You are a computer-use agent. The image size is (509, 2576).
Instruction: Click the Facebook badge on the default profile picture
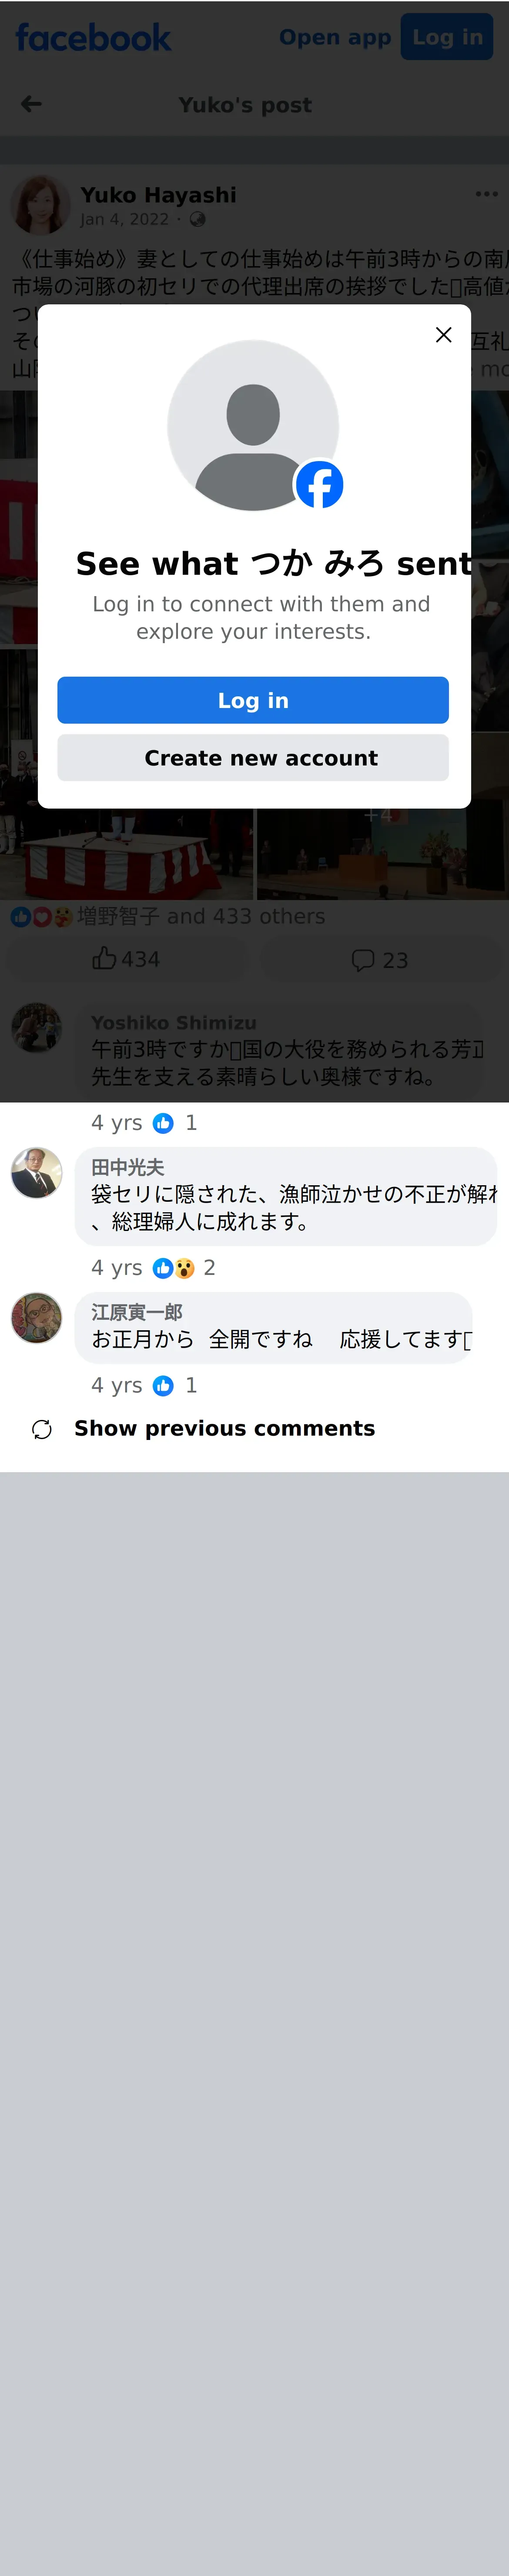pyautogui.click(x=319, y=485)
